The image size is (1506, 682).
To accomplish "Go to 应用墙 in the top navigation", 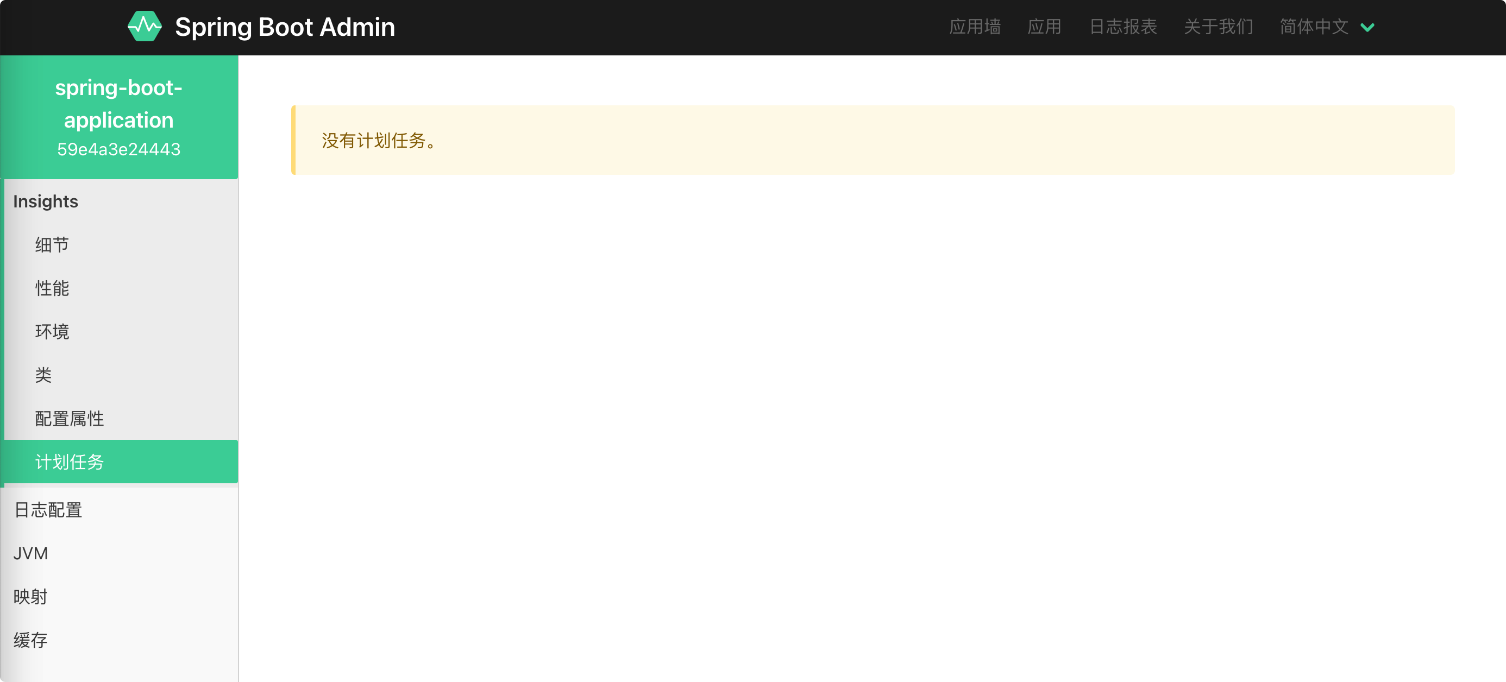I will tap(975, 27).
